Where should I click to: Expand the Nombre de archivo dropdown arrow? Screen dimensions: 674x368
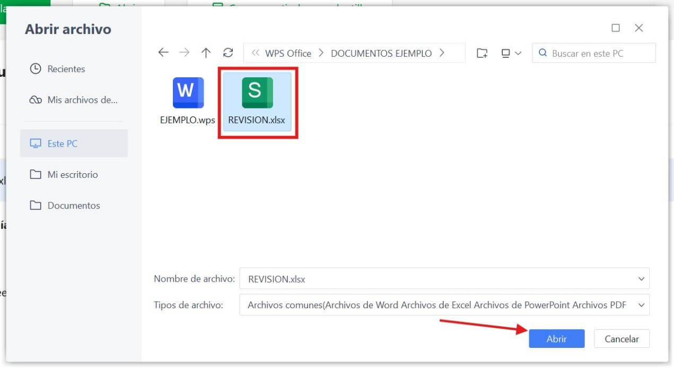(640, 279)
